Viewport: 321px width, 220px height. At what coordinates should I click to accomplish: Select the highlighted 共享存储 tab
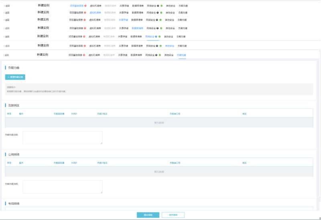[124, 20]
